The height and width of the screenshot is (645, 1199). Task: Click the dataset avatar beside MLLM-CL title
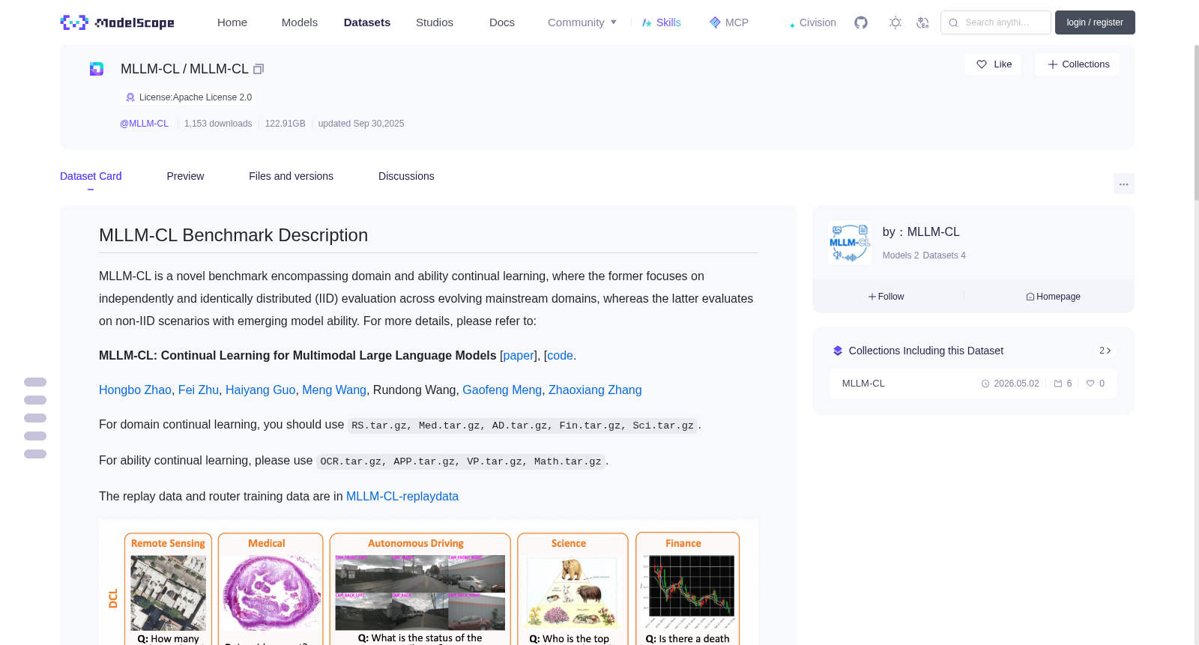[x=97, y=69]
